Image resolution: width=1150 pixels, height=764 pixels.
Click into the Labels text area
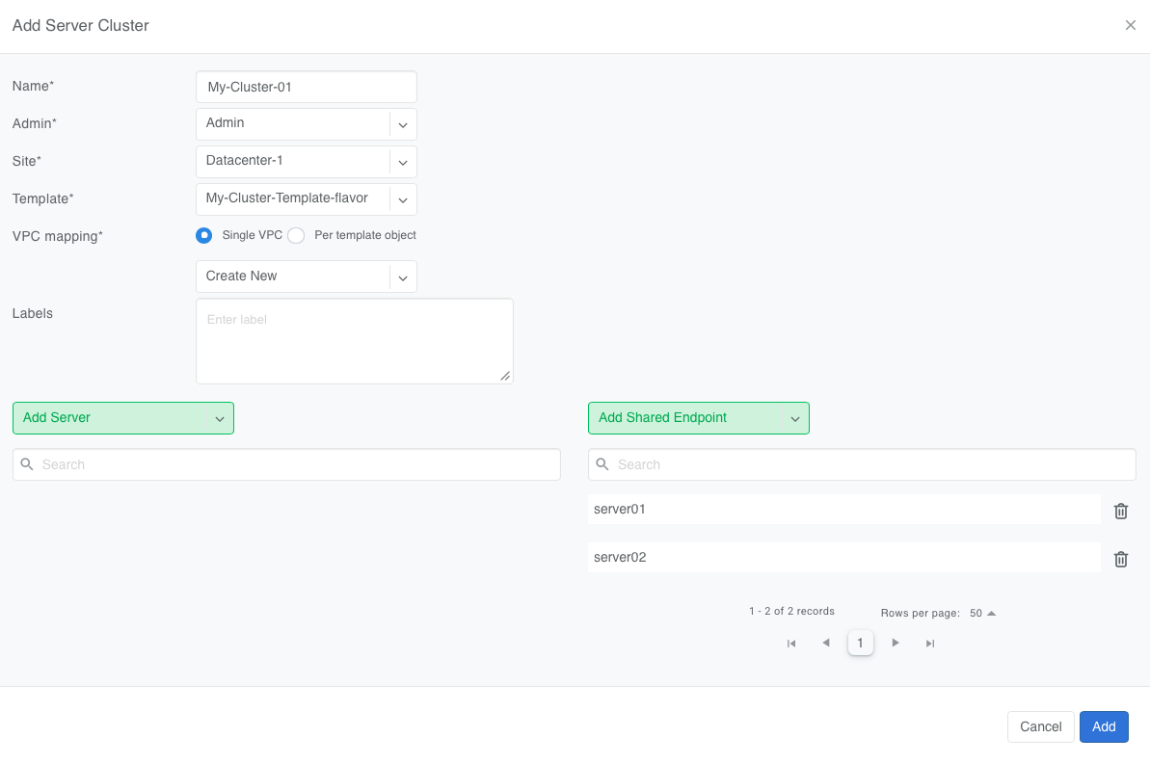coord(354,341)
